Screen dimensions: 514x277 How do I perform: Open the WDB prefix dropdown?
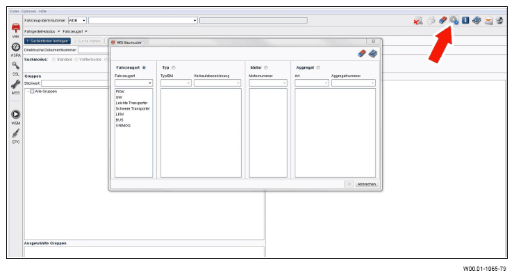click(83, 20)
